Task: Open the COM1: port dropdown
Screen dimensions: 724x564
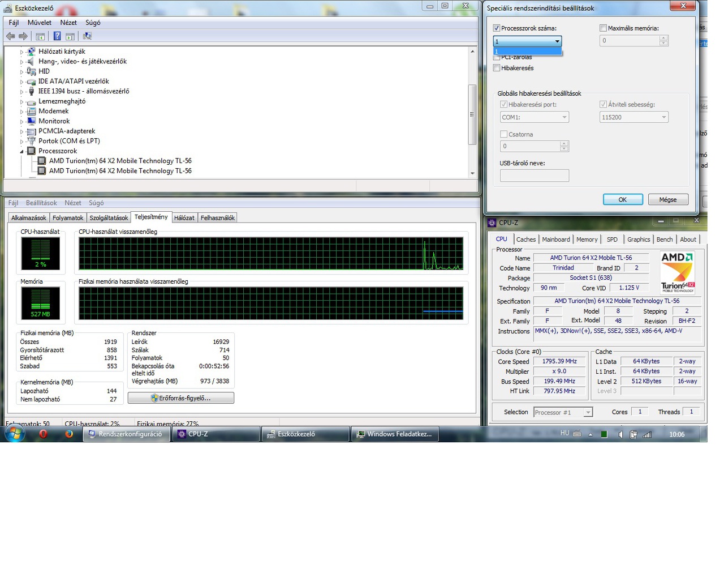Action: 535,117
